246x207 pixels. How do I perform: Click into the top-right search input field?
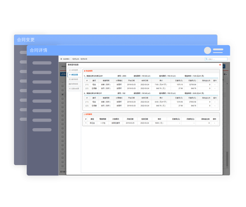(217, 59)
